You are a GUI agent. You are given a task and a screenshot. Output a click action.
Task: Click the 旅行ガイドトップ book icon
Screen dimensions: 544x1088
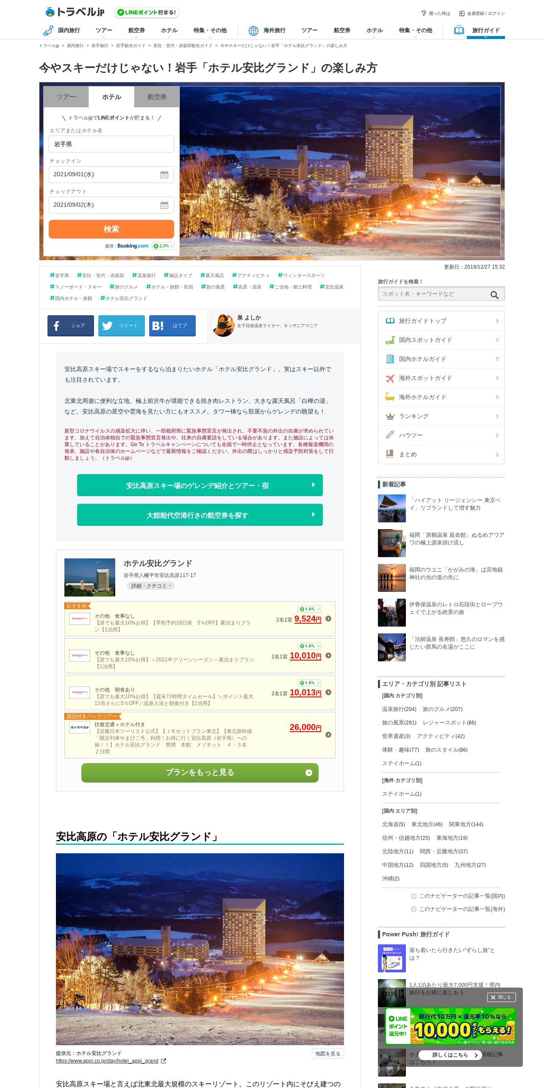390,321
